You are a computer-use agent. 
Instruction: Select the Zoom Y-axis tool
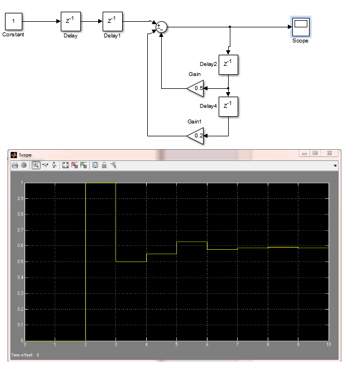point(54,165)
